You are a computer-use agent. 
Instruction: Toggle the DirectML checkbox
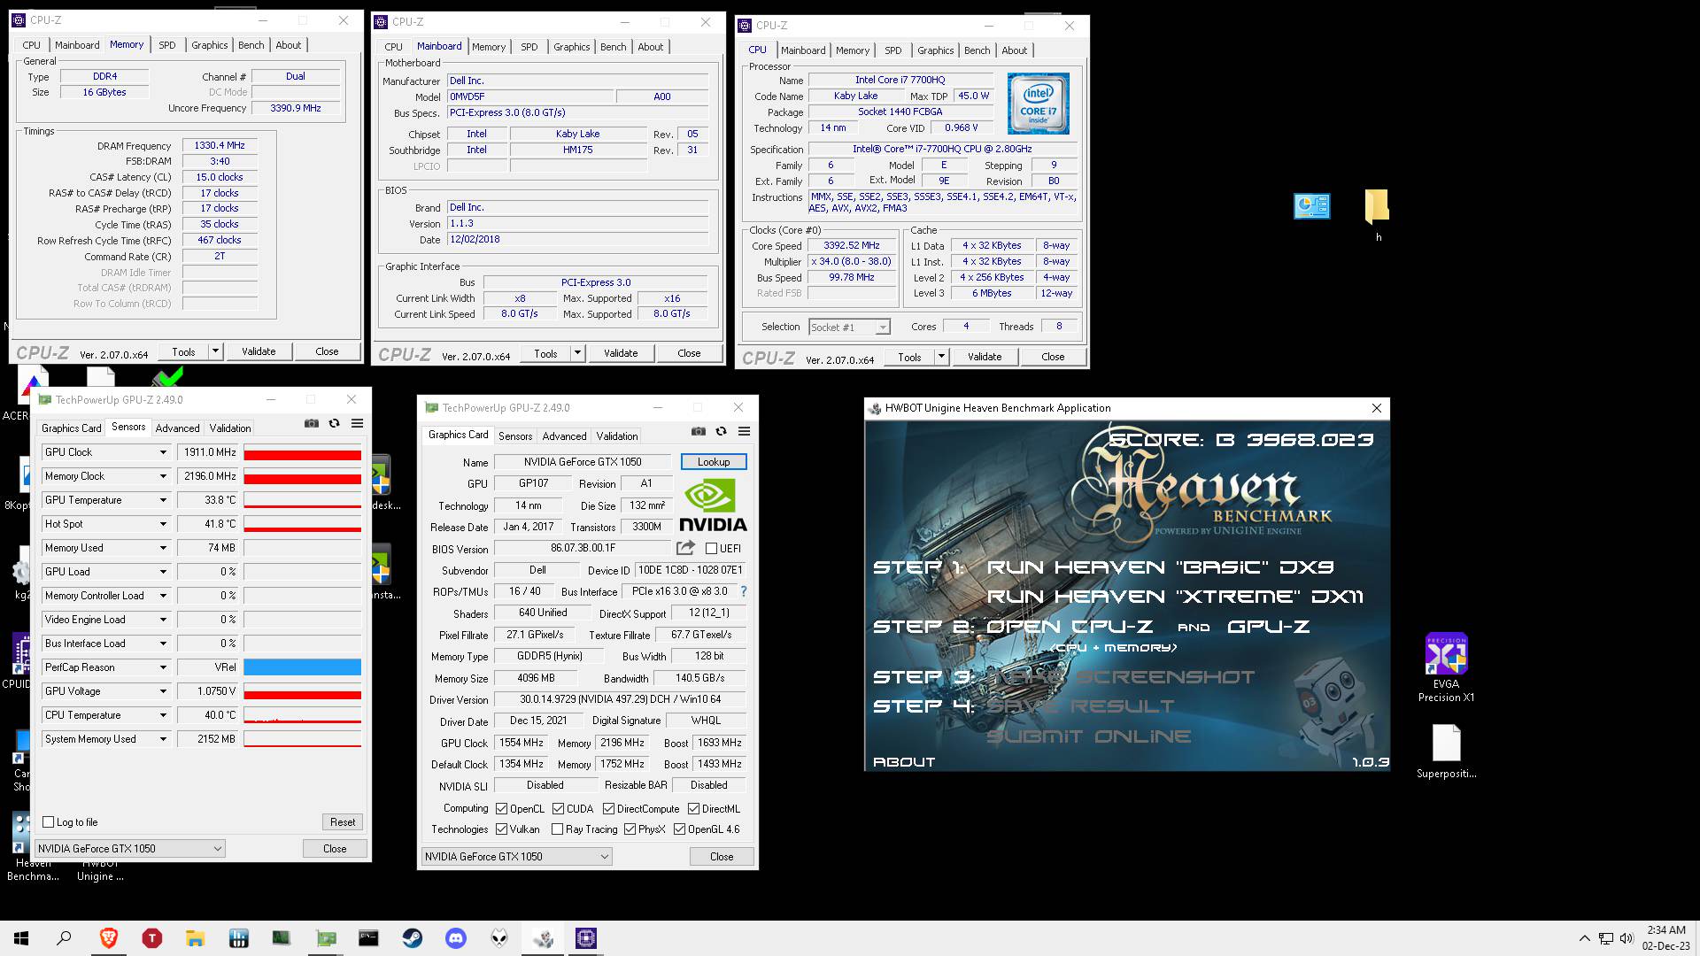click(x=694, y=809)
